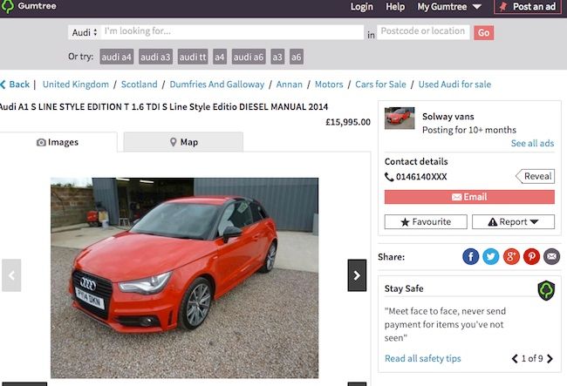Switch to the Map tab

(x=183, y=142)
